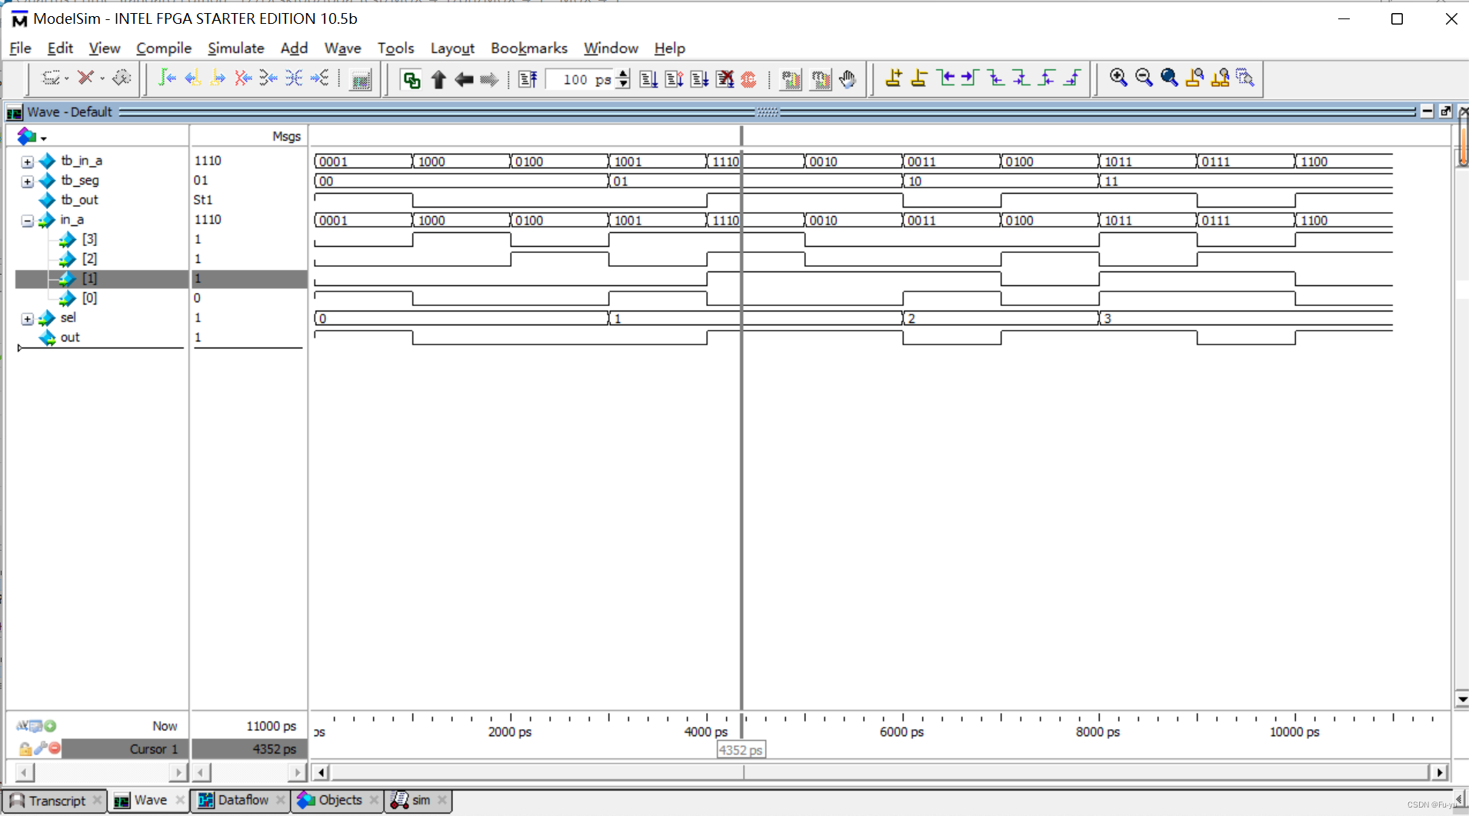Open dropdown next to the red X icon
Viewport: 1469px width, 816px height.
point(101,78)
